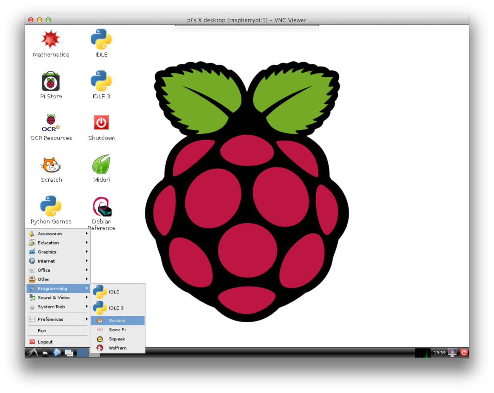Click the red power button in the taskbar

464,352
